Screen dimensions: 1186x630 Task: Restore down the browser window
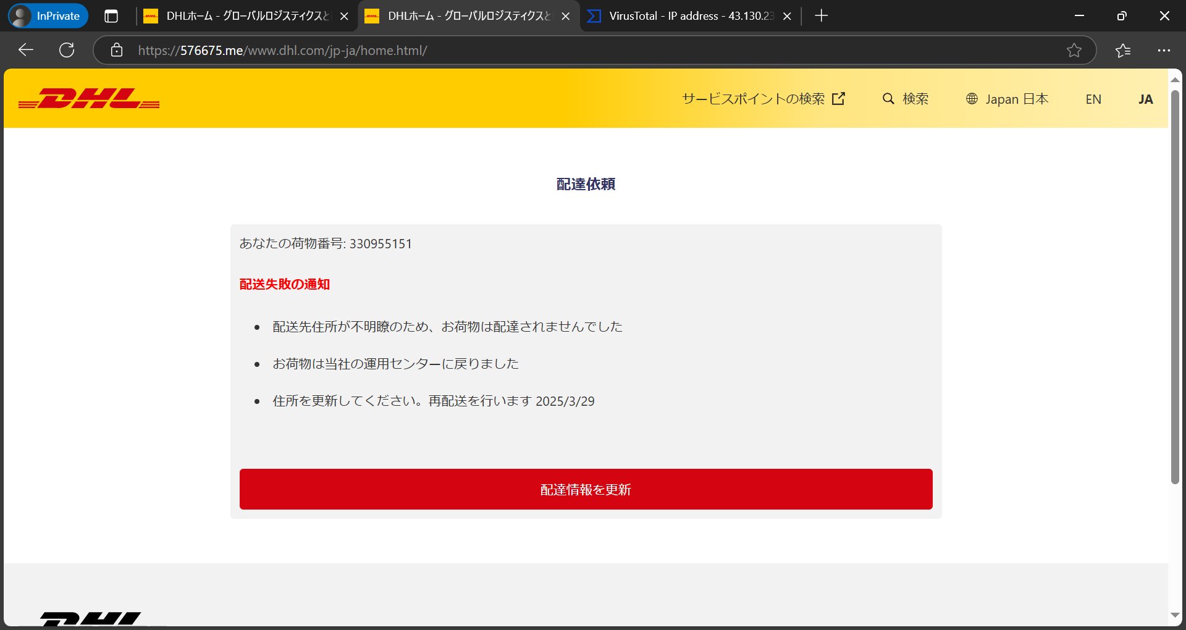coord(1122,16)
